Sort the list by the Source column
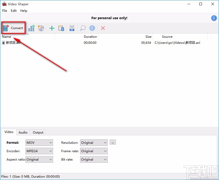This screenshot has height=180, width=219. (180, 37)
